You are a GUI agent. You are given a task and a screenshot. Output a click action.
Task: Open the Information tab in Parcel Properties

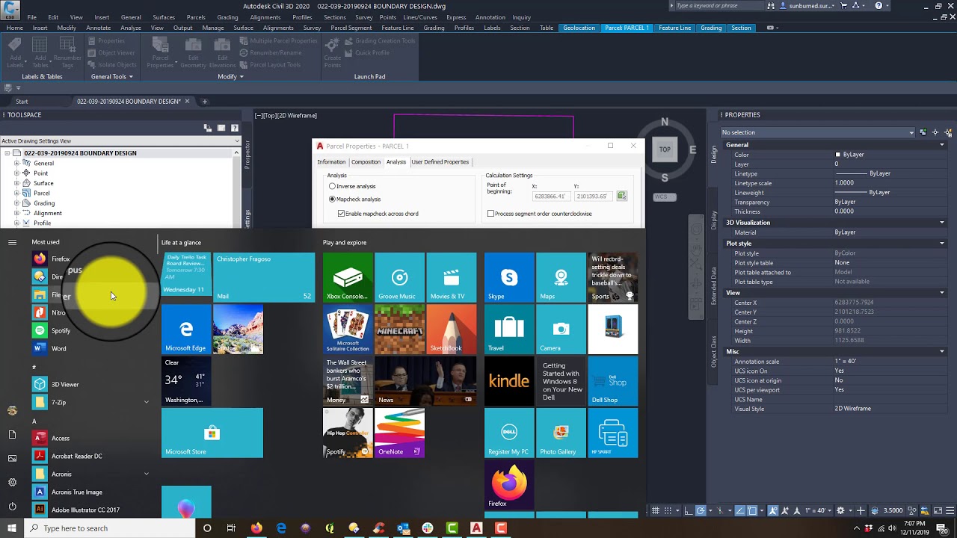[331, 162]
